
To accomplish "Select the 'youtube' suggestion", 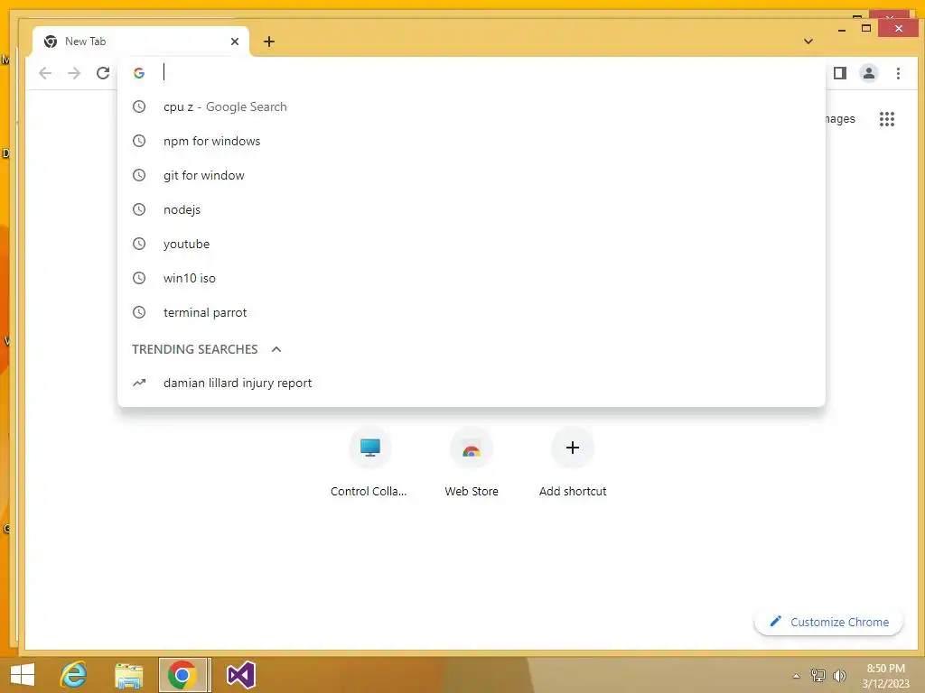I will pos(472,244).
